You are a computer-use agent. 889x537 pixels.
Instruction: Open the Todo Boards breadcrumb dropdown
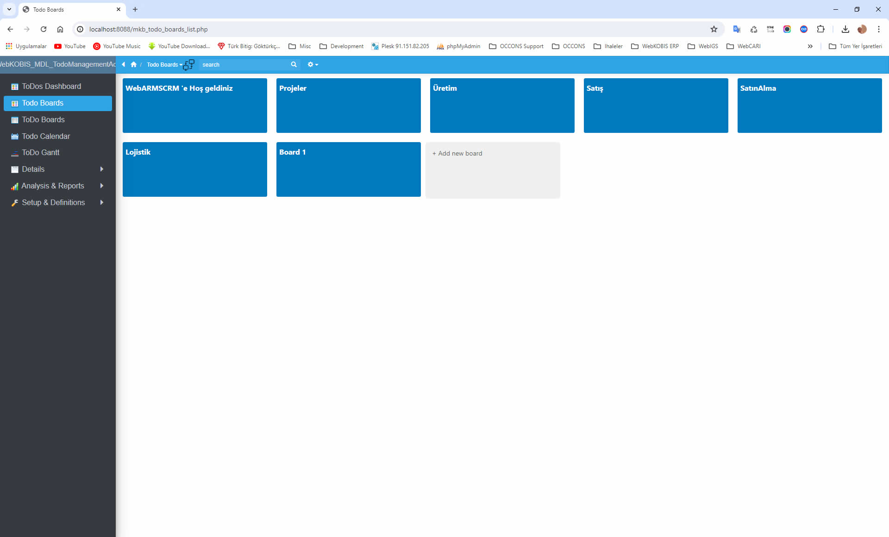(164, 65)
